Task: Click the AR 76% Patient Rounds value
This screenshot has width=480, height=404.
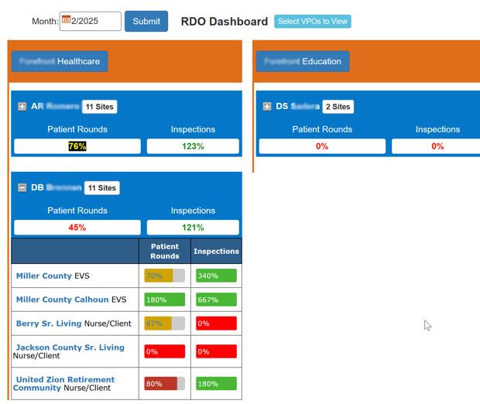Action: click(77, 146)
